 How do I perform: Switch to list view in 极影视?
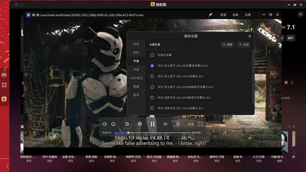click(292, 82)
